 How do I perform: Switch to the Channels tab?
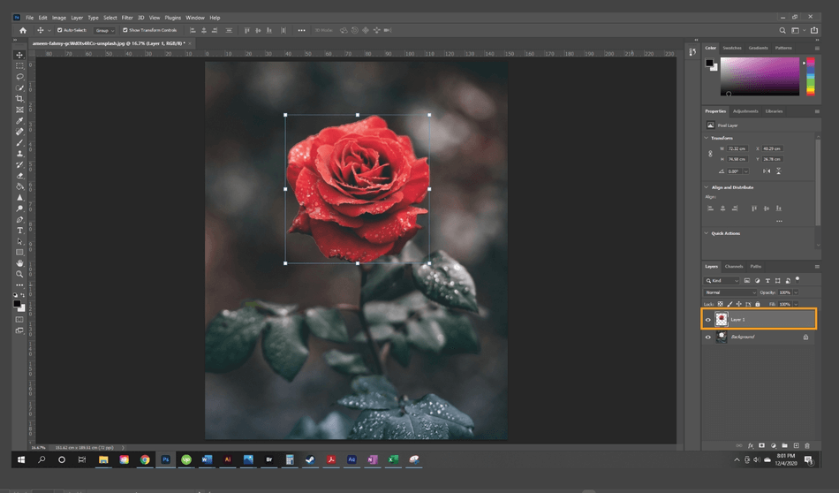coord(734,266)
